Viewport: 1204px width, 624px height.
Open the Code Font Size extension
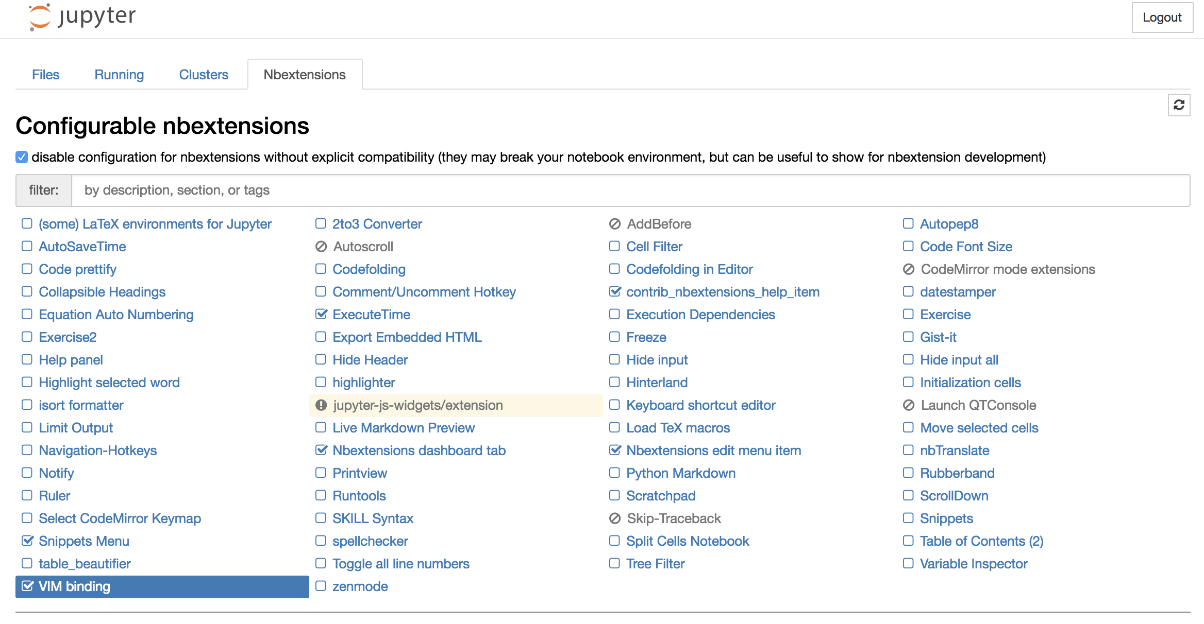[966, 247]
